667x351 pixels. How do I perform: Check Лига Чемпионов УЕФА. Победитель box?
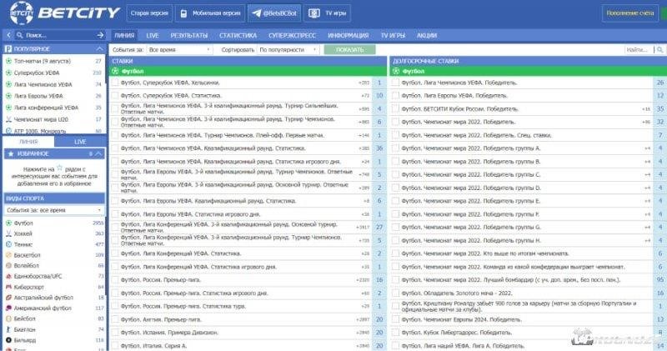[x=395, y=83]
